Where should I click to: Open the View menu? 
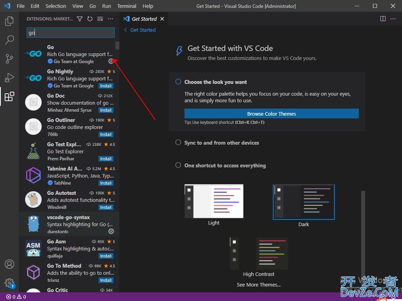pyautogui.click(x=78, y=6)
